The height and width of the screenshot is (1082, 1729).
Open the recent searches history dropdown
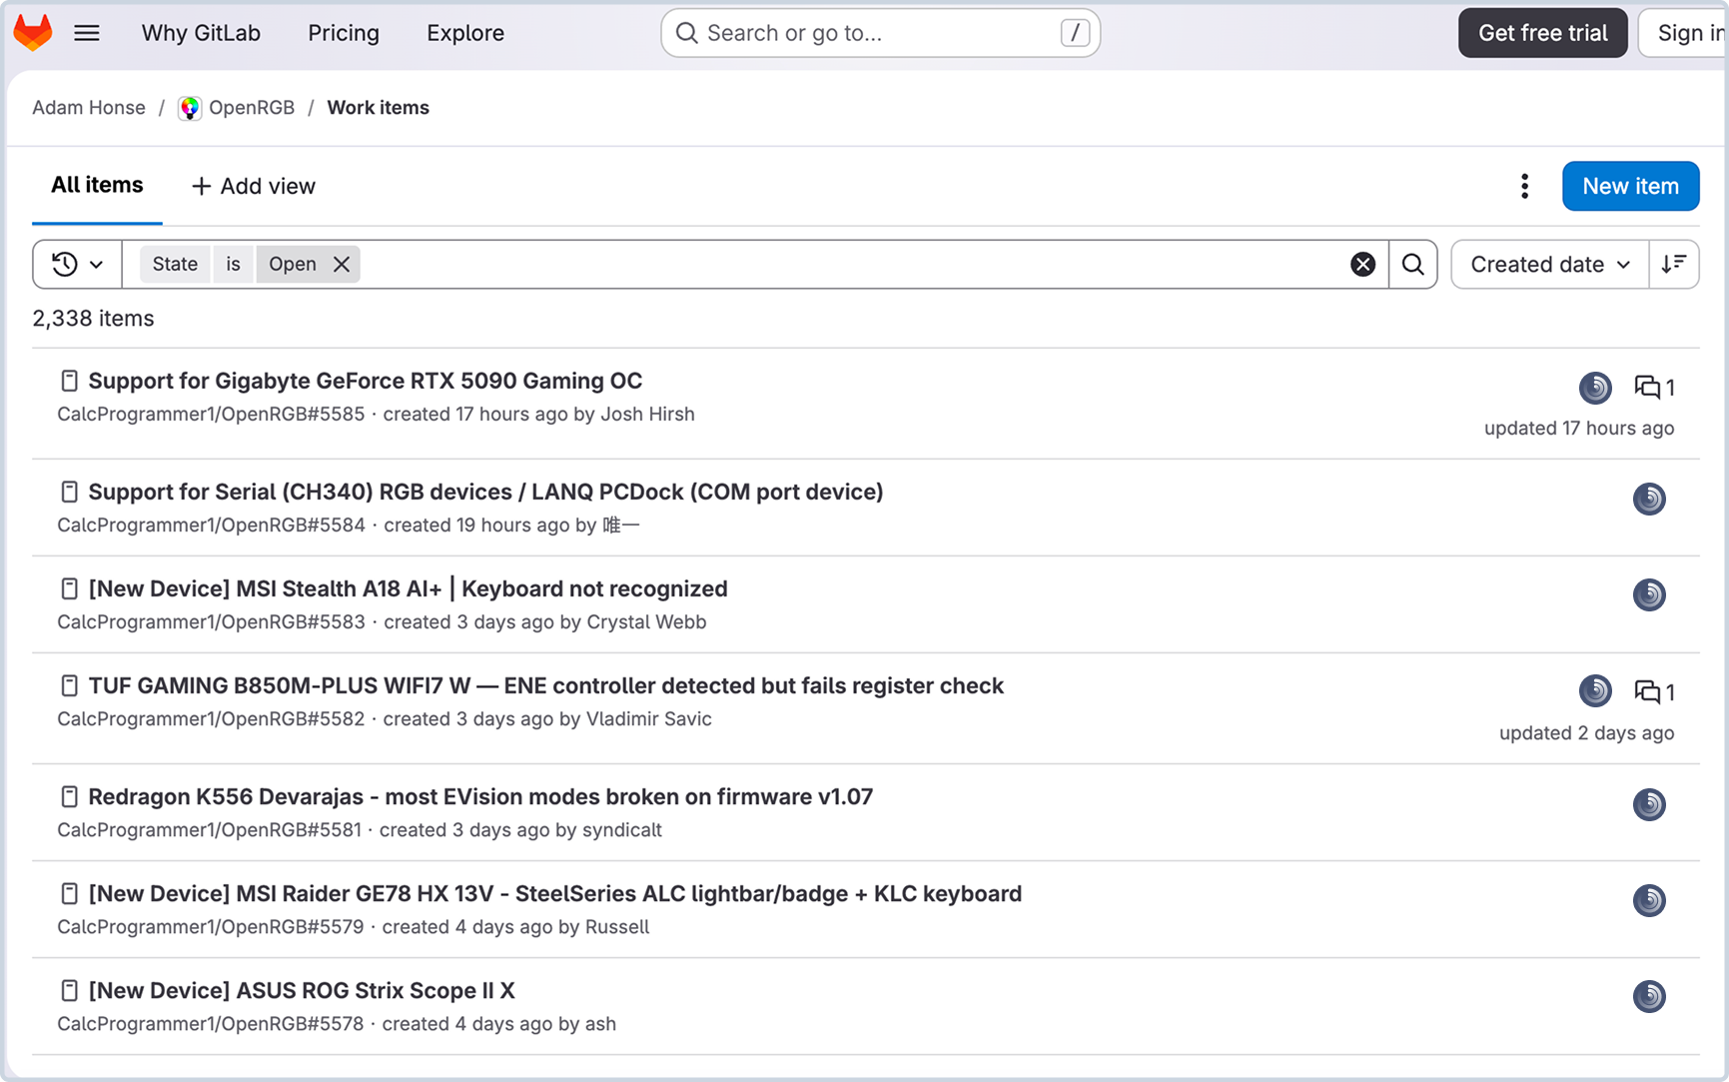[78, 264]
